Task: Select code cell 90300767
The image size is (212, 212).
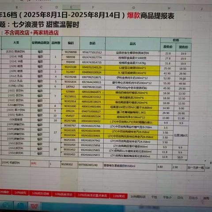Action: (x=70, y=126)
